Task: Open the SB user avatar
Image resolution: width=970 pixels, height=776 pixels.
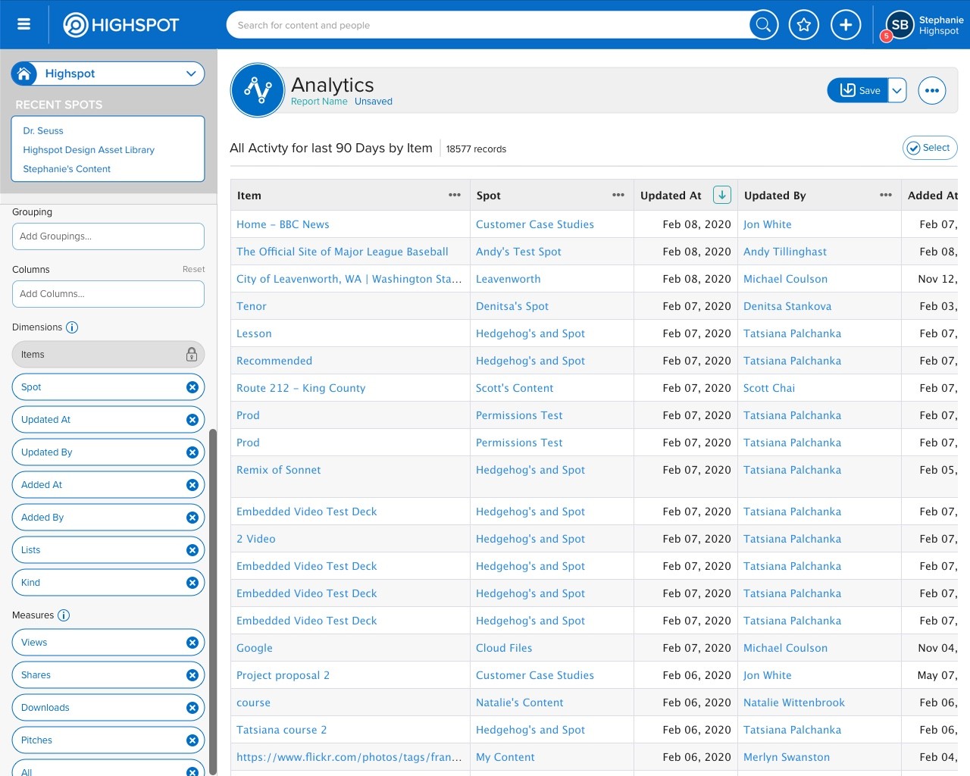Action: point(900,24)
